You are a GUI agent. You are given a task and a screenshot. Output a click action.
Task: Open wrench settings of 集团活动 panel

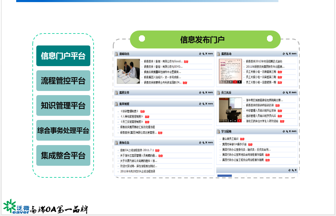[x=287, y=54]
